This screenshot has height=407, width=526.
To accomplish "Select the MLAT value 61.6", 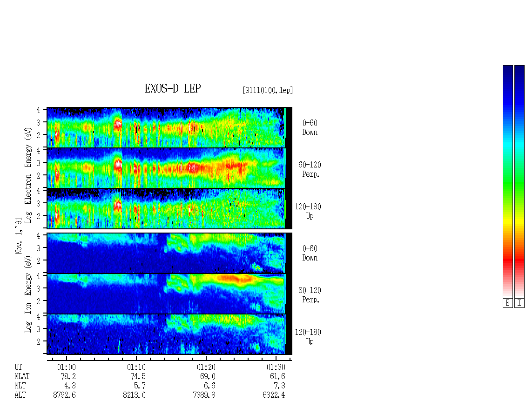I will 277,376.
